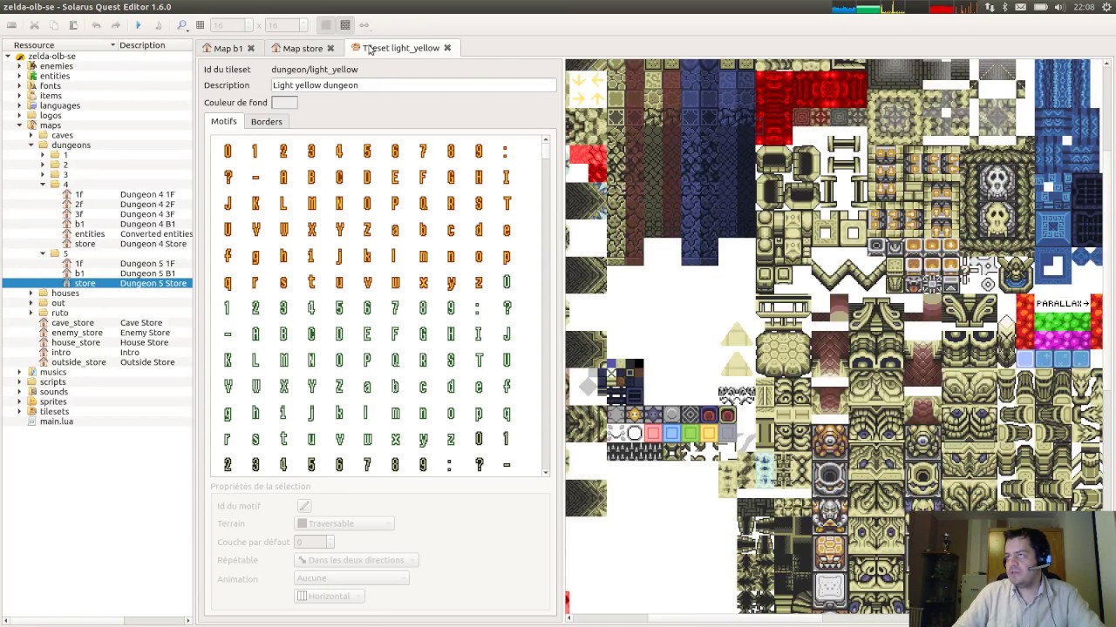Screen dimensions: 1116x627
Task: Expand the enemies folder
Action: point(19,66)
